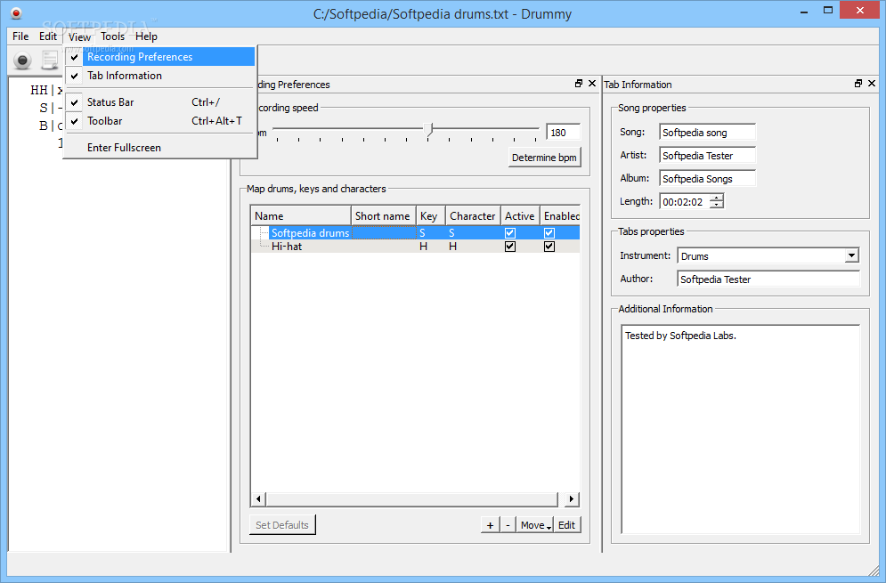Click the Character column header
The image size is (886, 583).
[473, 215]
